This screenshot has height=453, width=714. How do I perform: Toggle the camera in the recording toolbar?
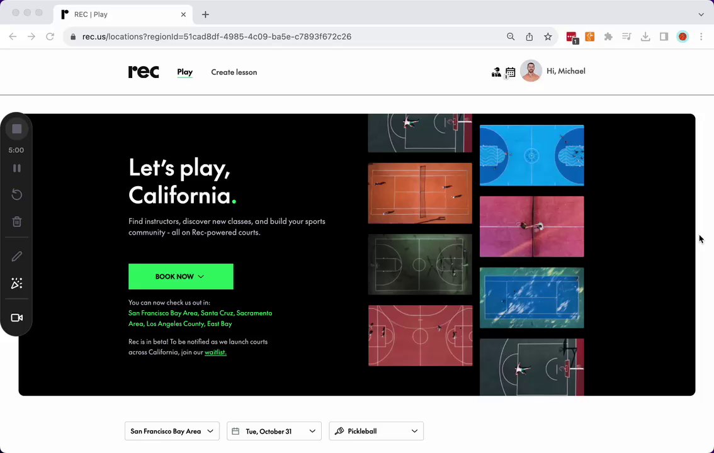(x=17, y=318)
